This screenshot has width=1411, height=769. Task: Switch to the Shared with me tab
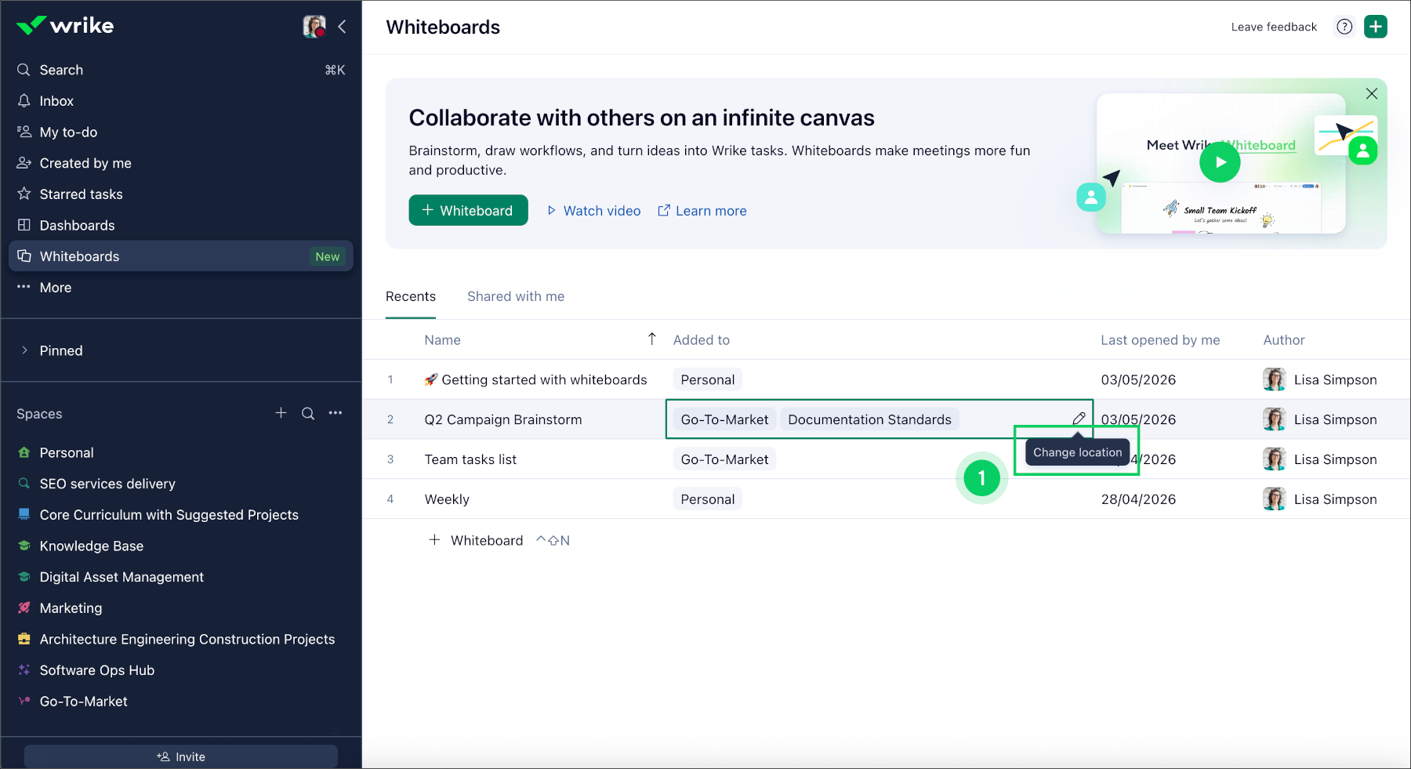[x=516, y=296]
